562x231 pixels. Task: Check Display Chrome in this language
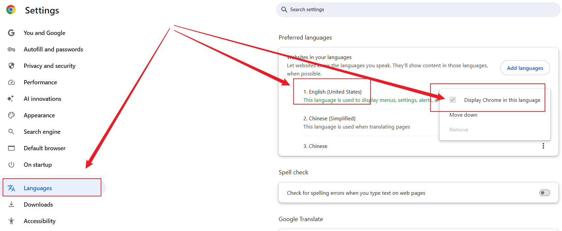click(453, 100)
